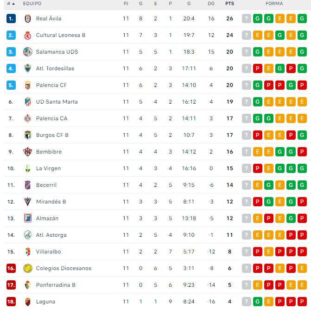Open the Villaralbo team link

tap(48, 252)
